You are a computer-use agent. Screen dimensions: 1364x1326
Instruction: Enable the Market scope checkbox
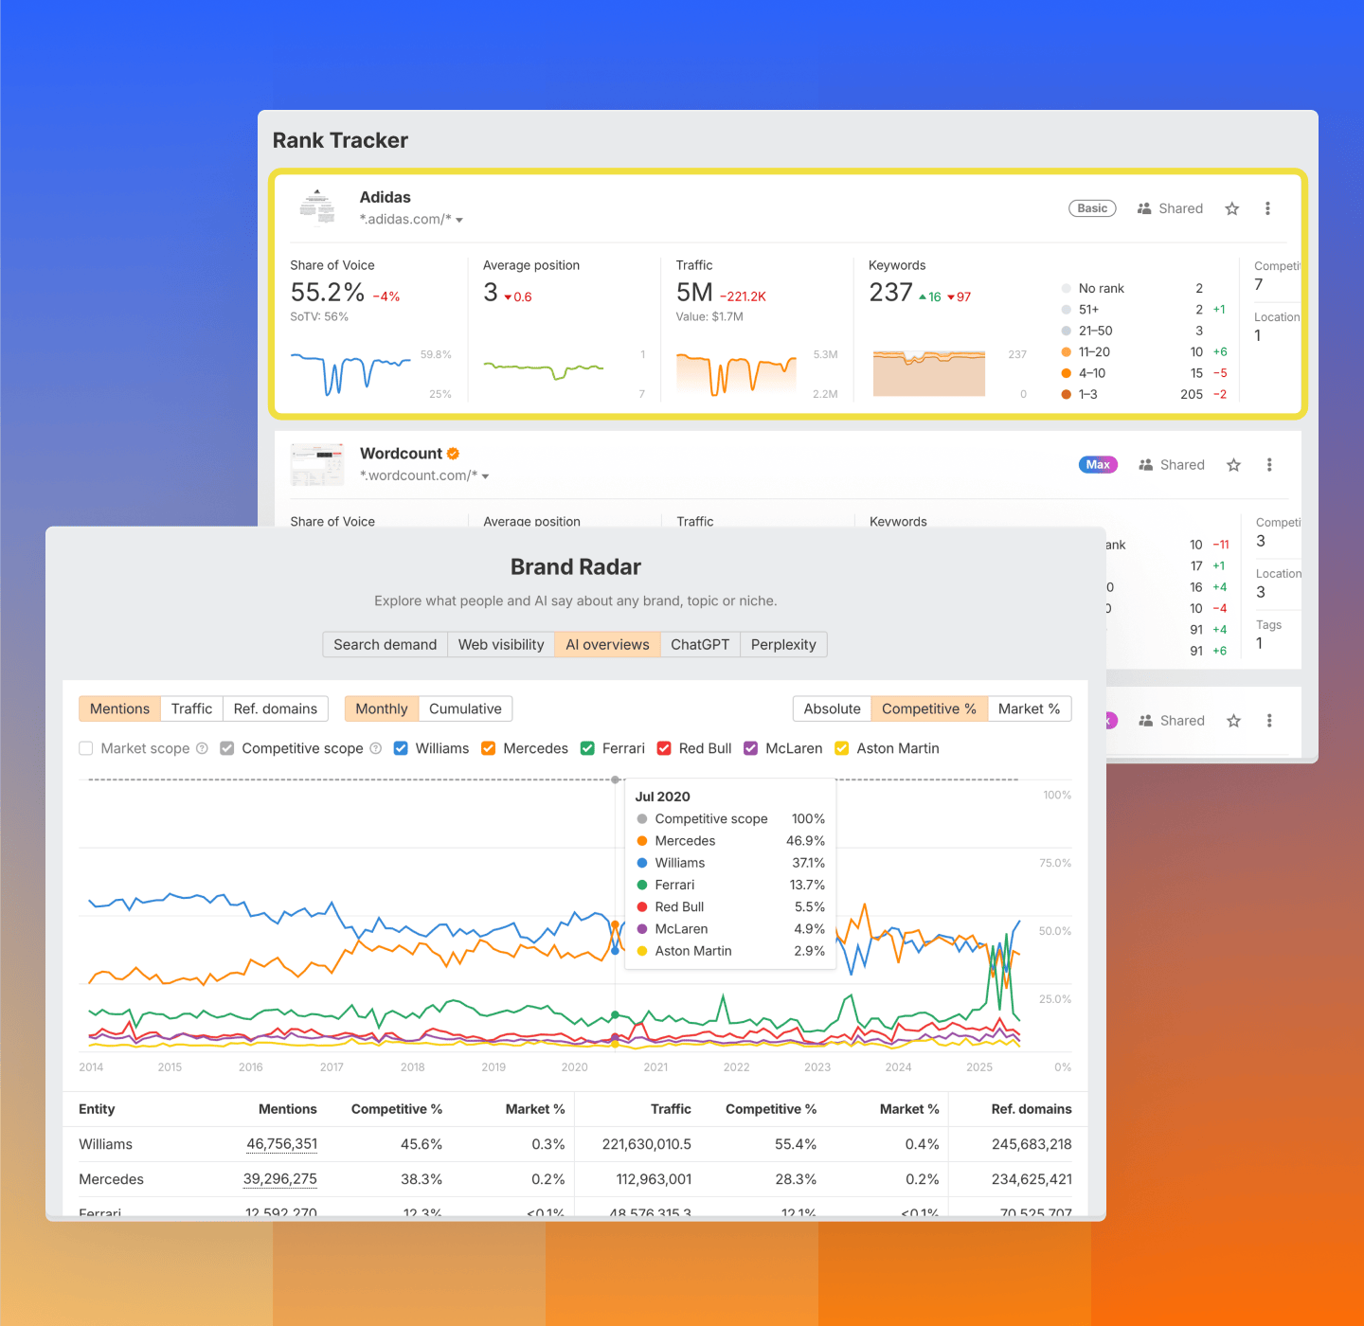click(x=86, y=748)
